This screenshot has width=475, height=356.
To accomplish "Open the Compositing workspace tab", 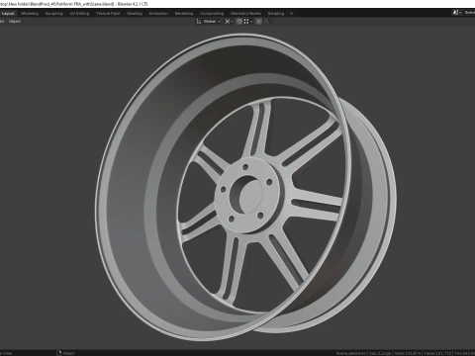I will pyautogui.click(x=212, y=14).
